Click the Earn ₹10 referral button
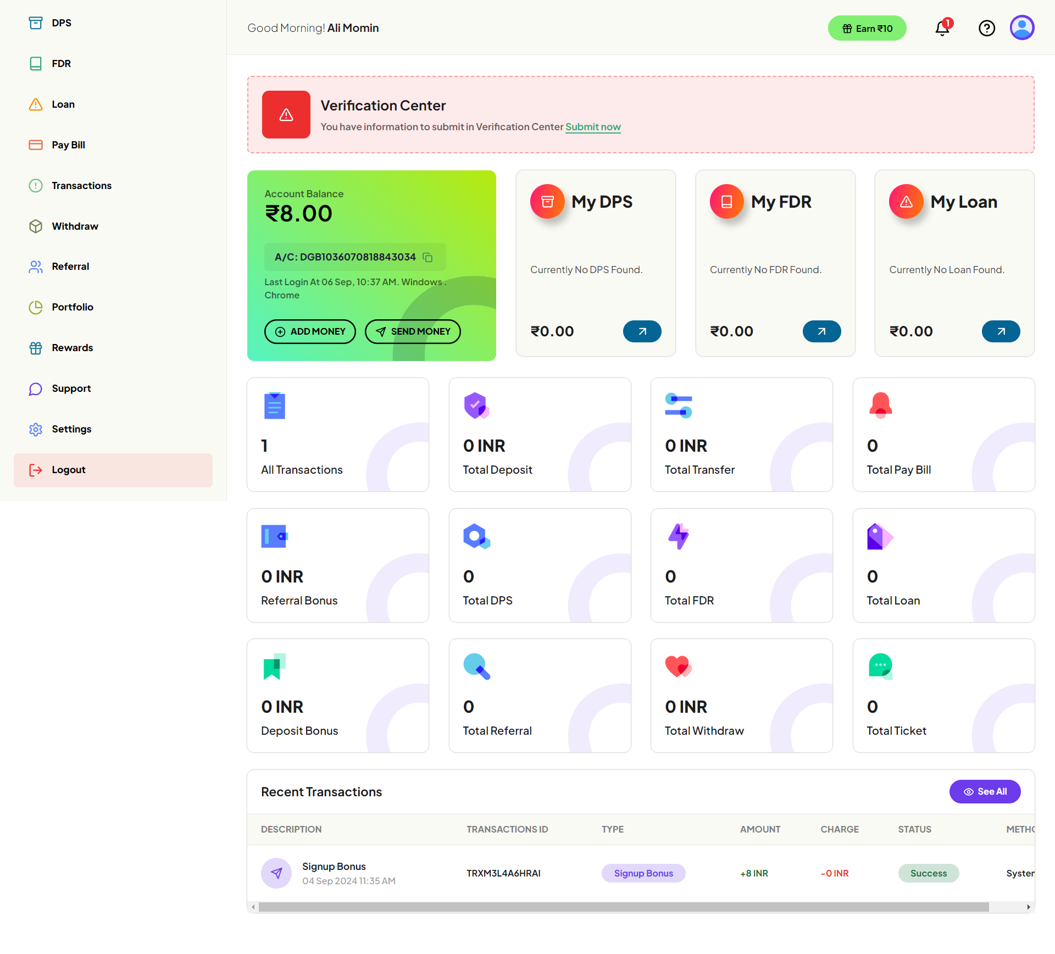 click(867, 28)
